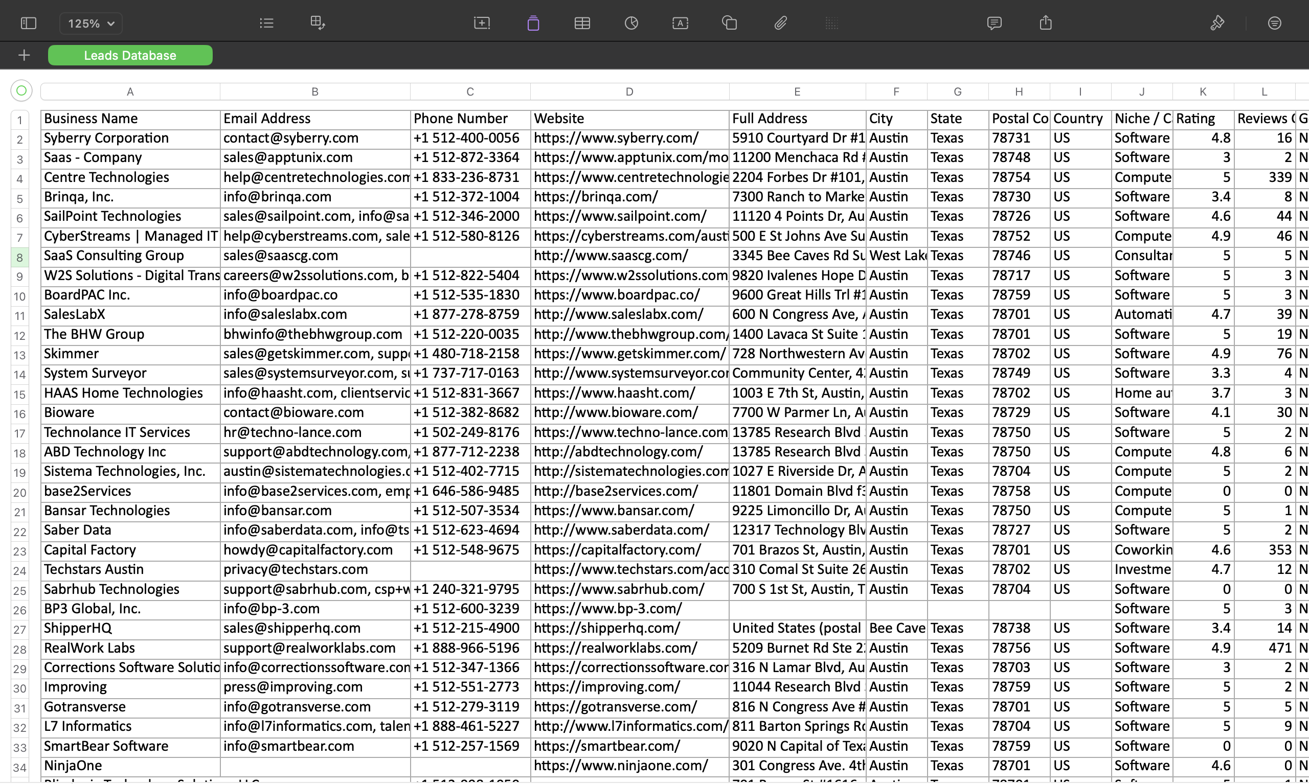The width and height of the screenshot is (1309, 784).
Task: Click website cell https://brinqa.com/
Action: coord(629,197)
